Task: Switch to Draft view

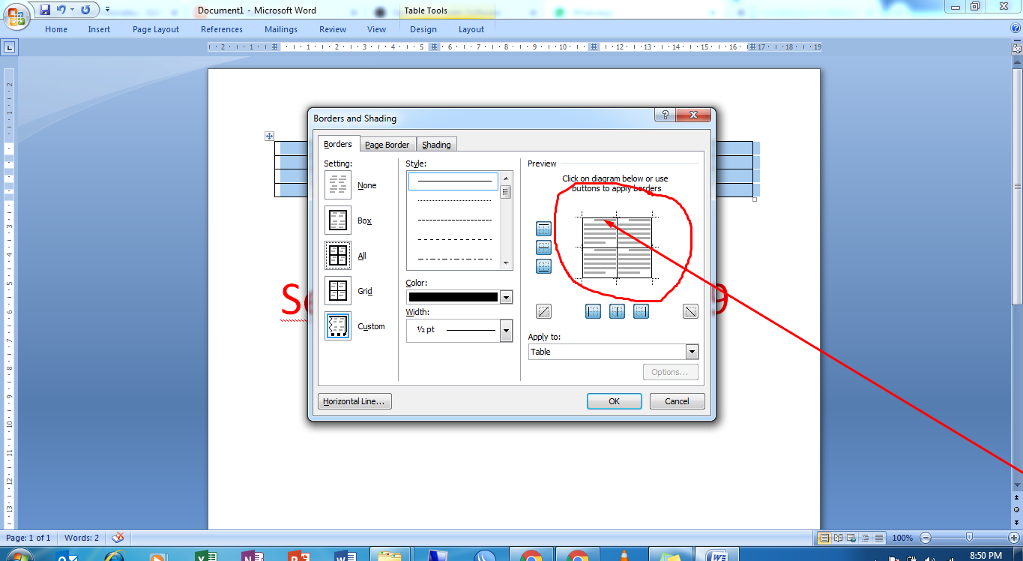Action: click(x=878, y=538)
